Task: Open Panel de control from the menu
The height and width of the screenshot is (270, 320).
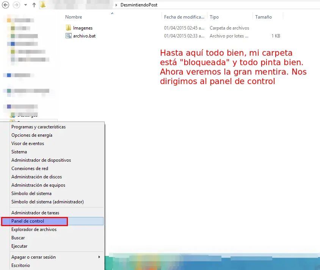Action: pyautogui.click(x=36, y=221)
